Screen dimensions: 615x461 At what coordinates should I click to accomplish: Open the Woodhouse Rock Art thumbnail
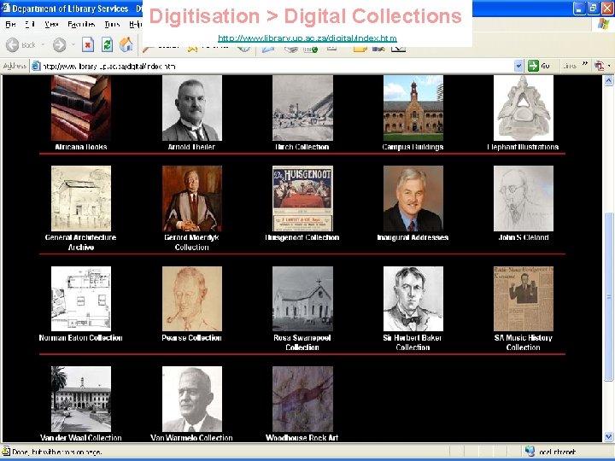tap(302, 399)
